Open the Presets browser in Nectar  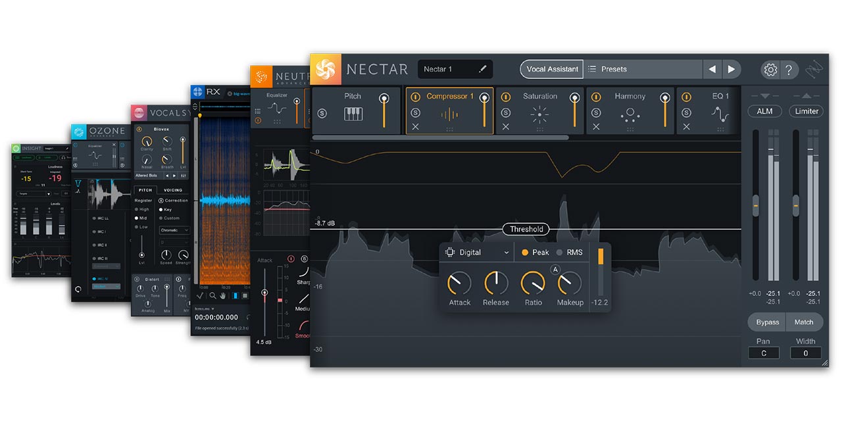tap(643, 69)
